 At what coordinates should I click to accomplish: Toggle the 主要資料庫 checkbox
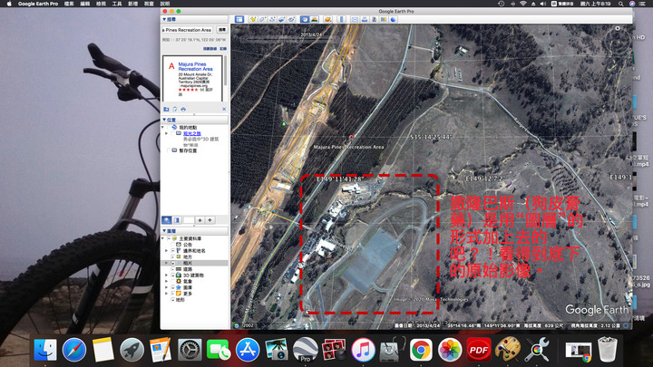pyautogui.click(x=169, y=238)
